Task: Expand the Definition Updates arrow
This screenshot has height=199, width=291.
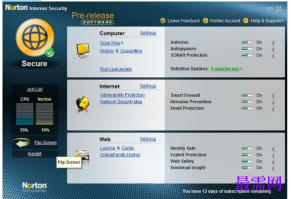Action: tap(241, 68)
